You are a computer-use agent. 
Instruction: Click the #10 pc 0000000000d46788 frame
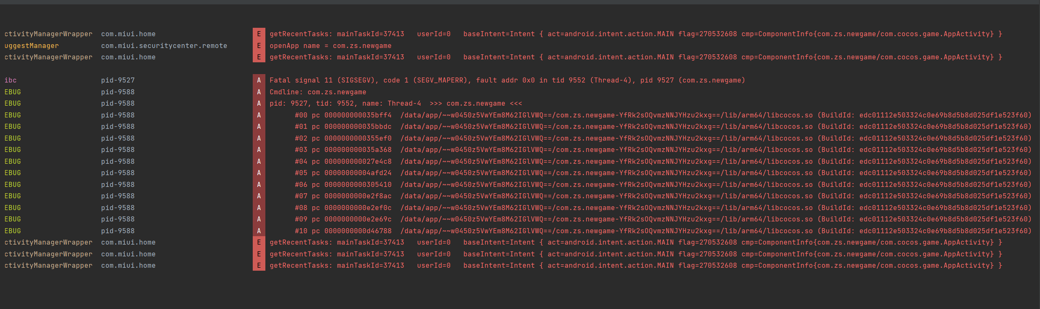[x=343, y=231]
